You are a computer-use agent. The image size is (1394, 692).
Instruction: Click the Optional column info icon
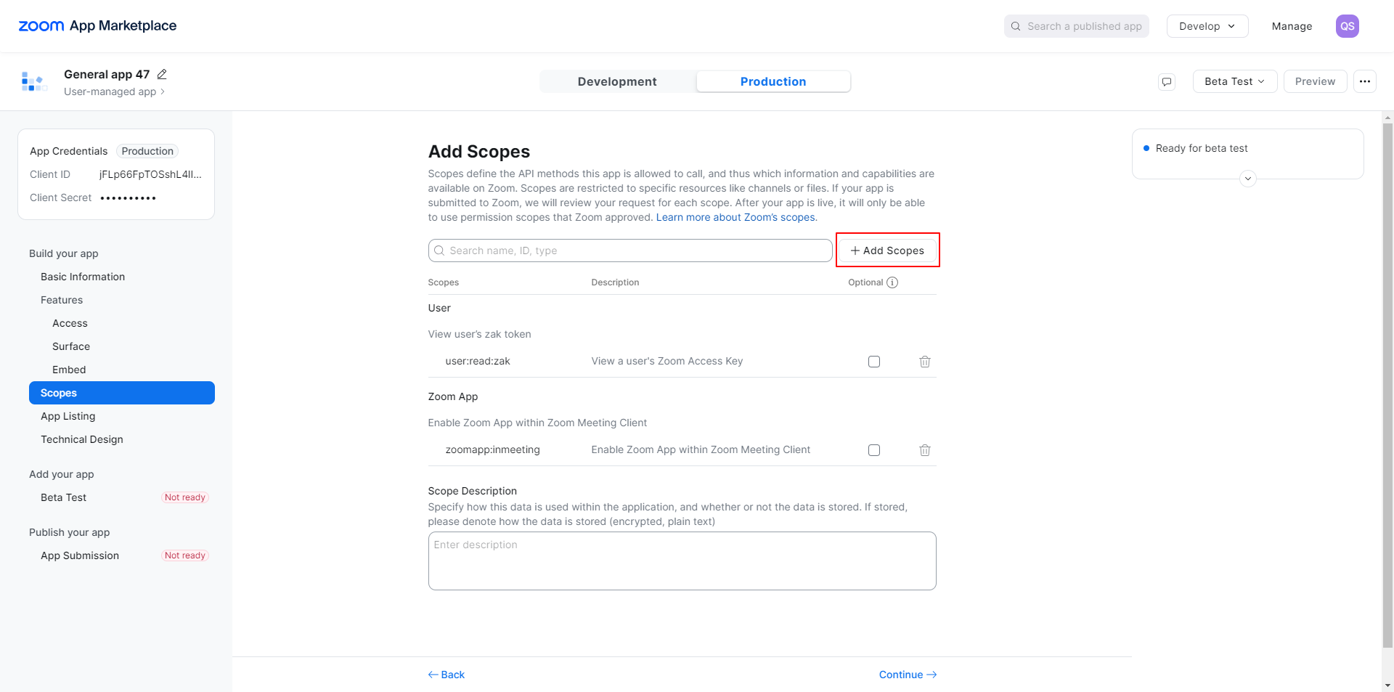(892, 282)
